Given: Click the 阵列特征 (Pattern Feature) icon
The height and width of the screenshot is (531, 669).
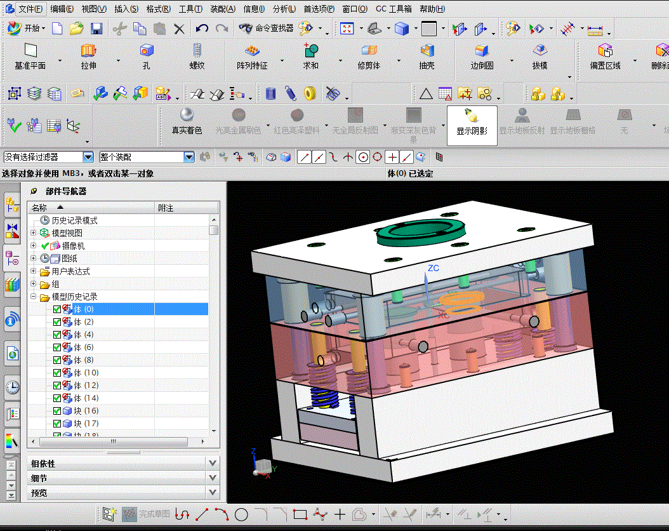Looking at the screenshot, I should point(252,51).
